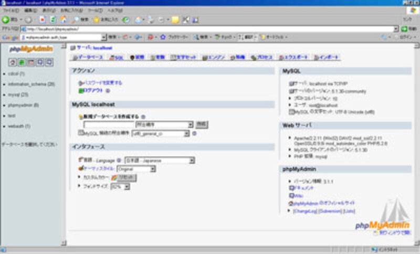Viewport: 420px width, 254px height.
Task: Click the help icon beside Log out link
Action: pyautogui.click(x=108, y=91)
